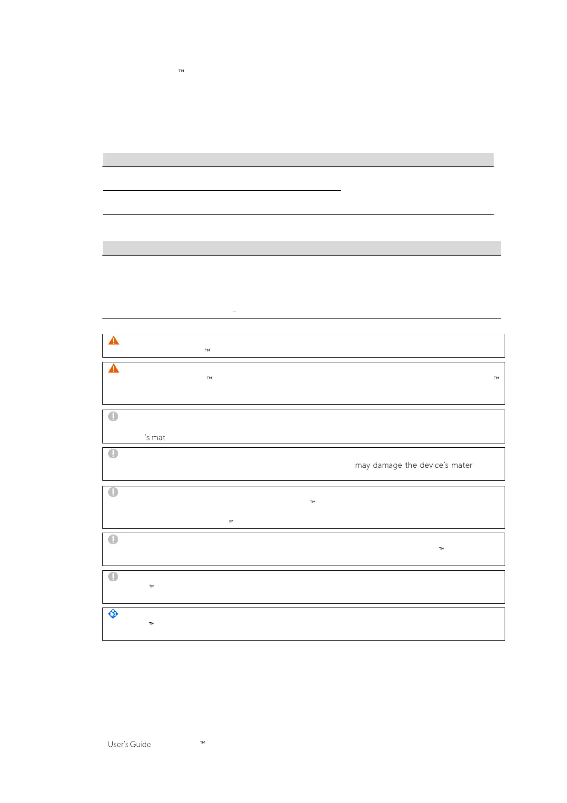Click the third grey exclamation notice icon
The width and height of the screenshot is (567, 803).
pyautogui.click(x=113, y=492)
